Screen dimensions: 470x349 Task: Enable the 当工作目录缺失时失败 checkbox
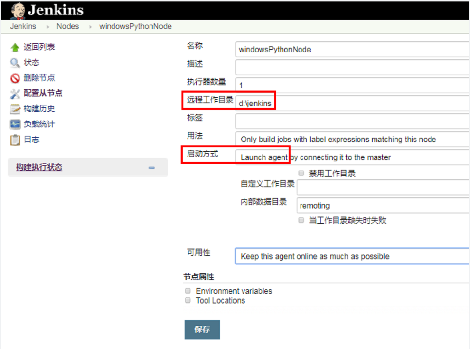[x=301, y=220]
